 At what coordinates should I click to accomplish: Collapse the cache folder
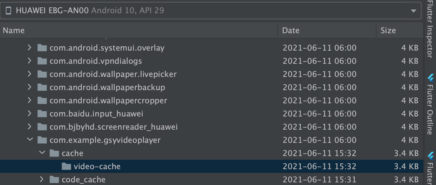[41, 153]
